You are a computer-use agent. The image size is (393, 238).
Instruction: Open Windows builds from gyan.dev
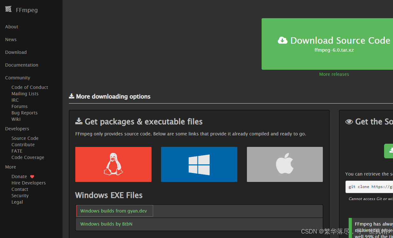tap(114, 211)
